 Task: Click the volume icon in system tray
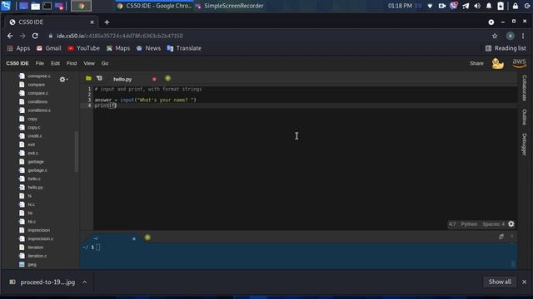[477, 6]
